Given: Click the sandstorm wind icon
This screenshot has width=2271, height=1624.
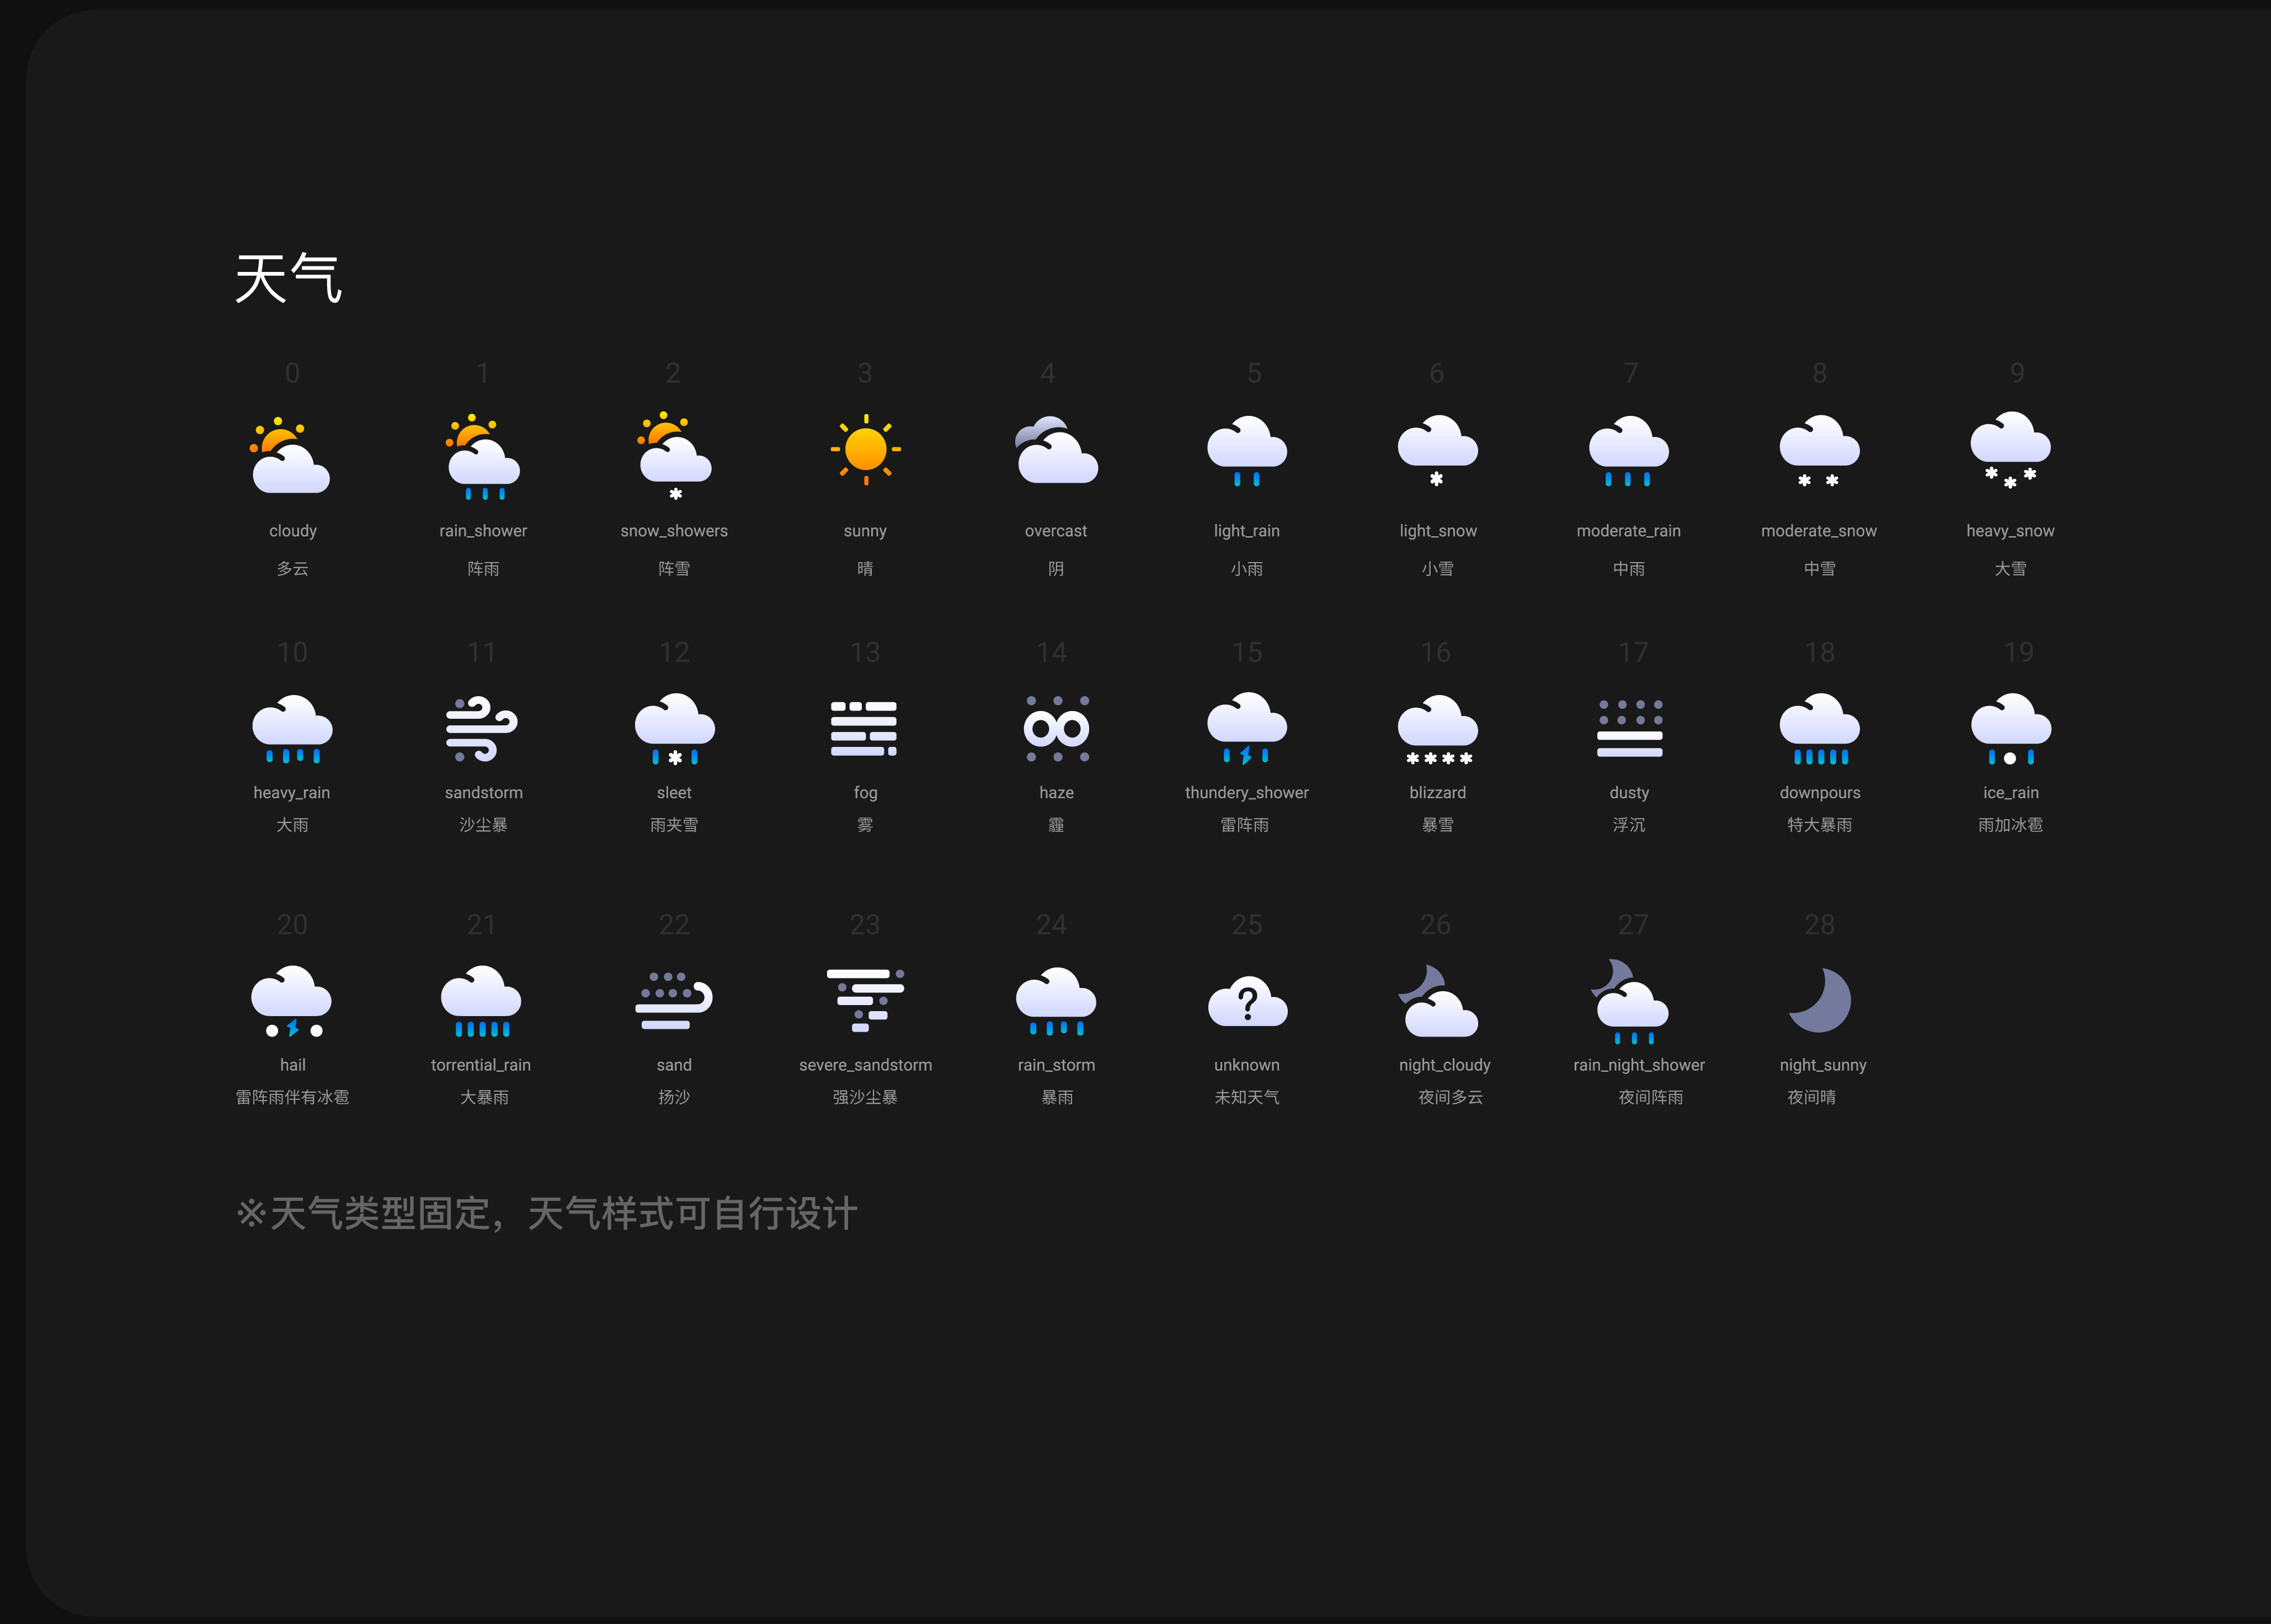Looking at the screenshot, I should (482, 728).
